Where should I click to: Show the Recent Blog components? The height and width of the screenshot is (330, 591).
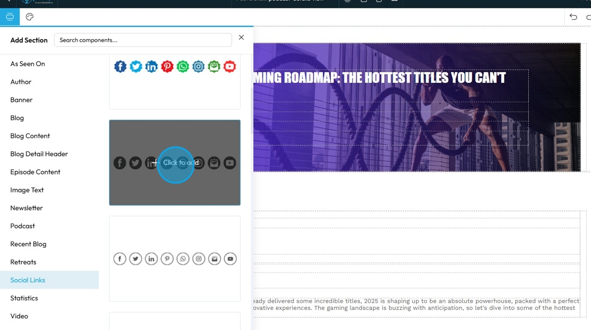28,244
